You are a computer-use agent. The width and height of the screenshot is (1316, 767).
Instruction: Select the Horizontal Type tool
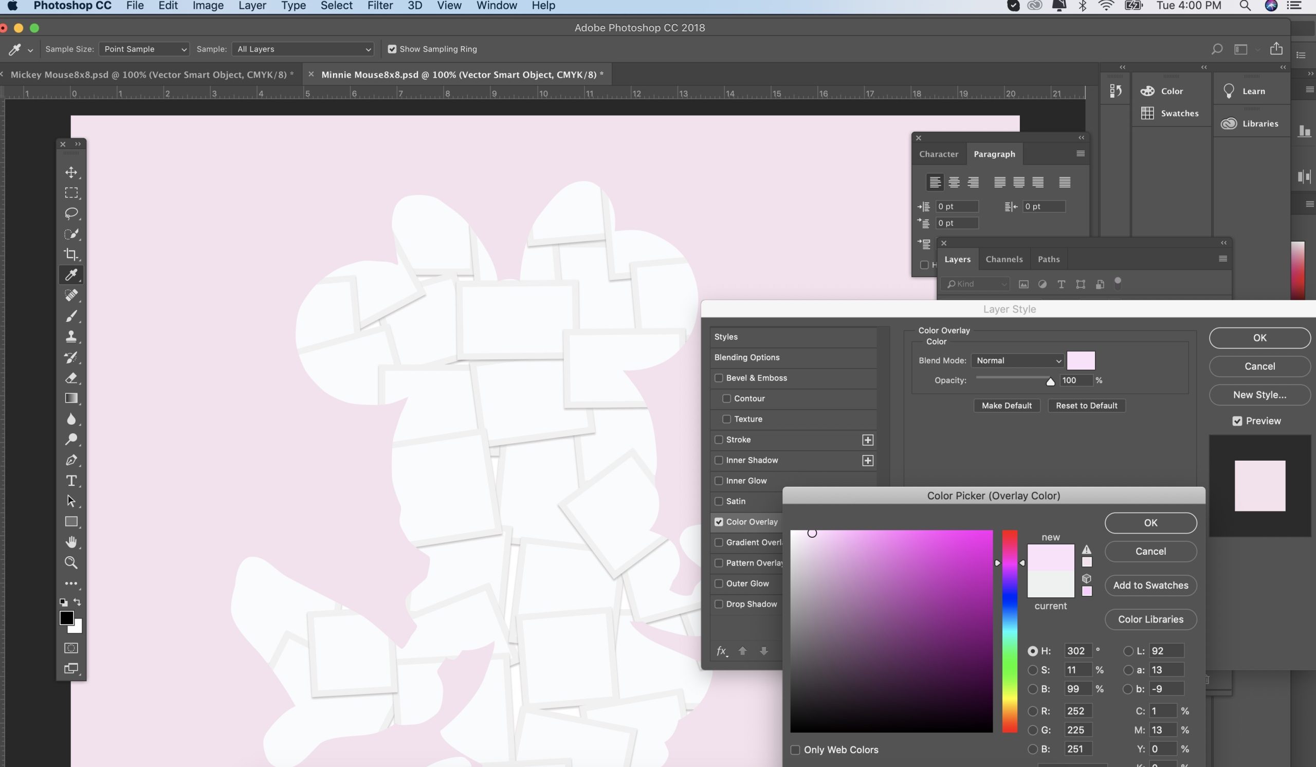click(x=71, y=480)
